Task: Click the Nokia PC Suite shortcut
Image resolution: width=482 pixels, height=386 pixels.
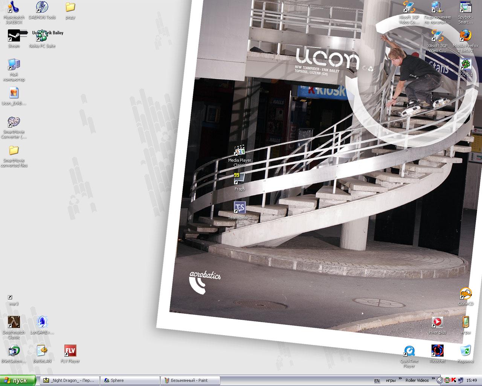Action: [42, 37]
